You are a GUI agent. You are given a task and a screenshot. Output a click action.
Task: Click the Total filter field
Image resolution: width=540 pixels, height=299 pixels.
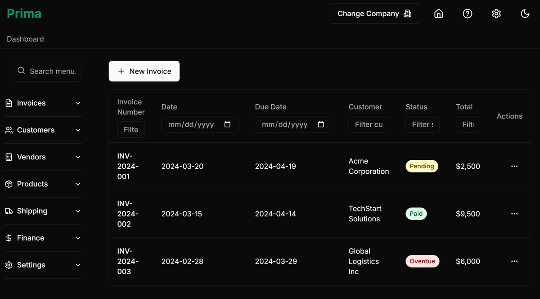[468, 124]
